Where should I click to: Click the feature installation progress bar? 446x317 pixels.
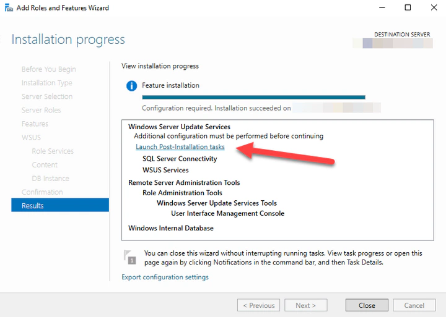(253, 98)
